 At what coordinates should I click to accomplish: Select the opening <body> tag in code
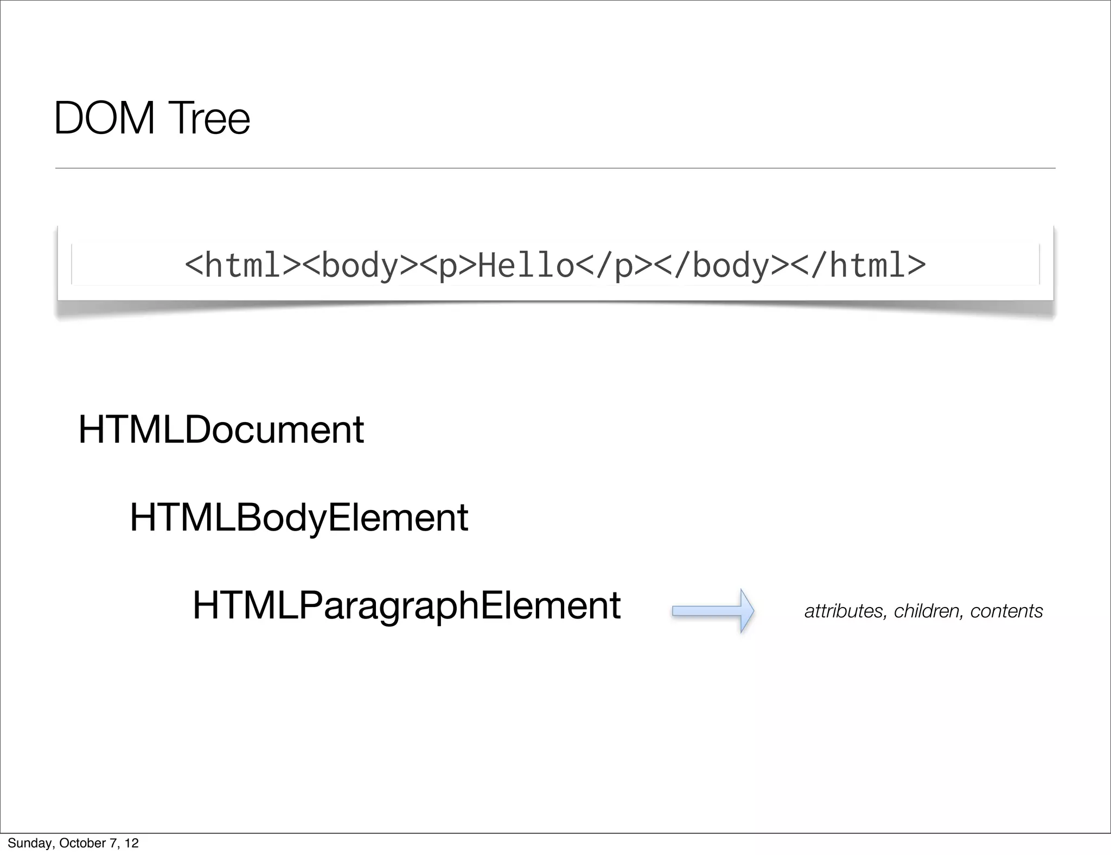coord(360,265)
